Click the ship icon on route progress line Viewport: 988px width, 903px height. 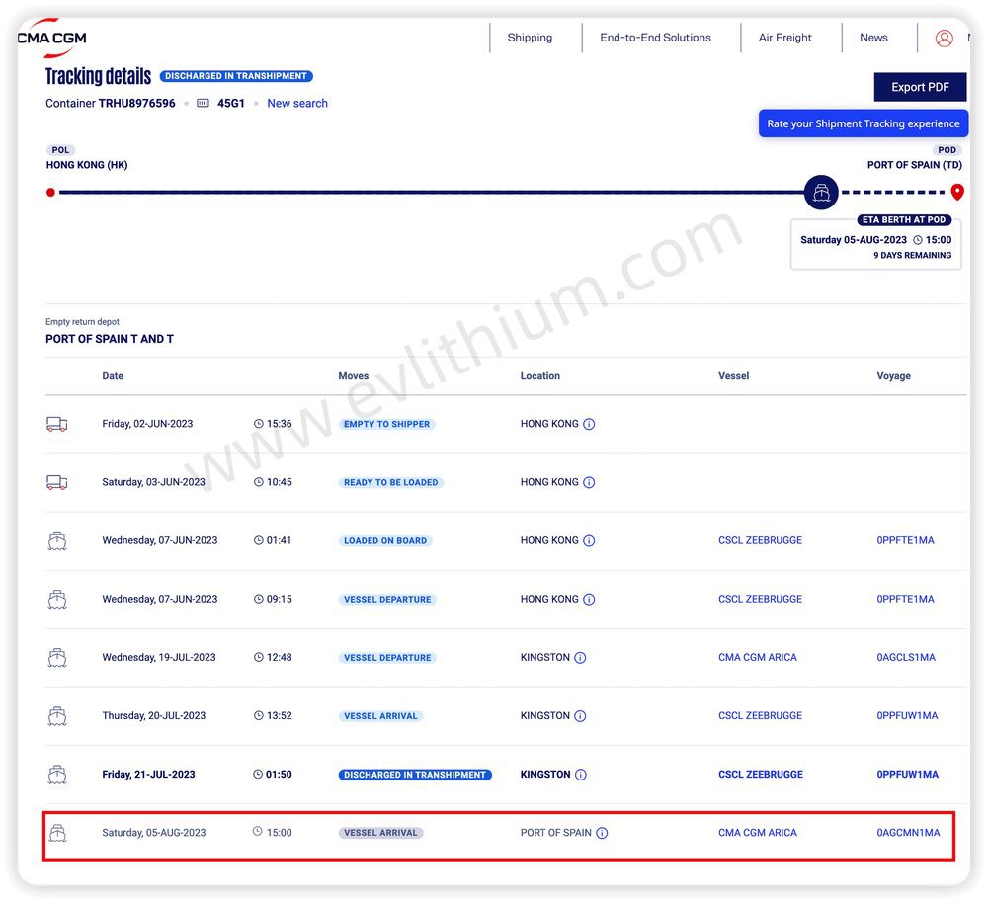point(821,192)
